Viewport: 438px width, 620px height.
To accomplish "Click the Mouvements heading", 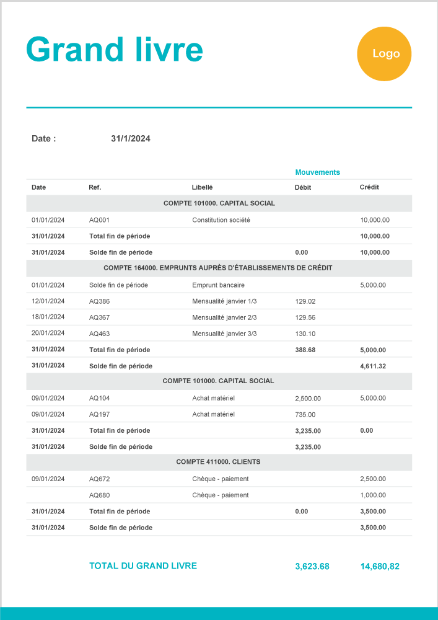I will pos(317,172).
